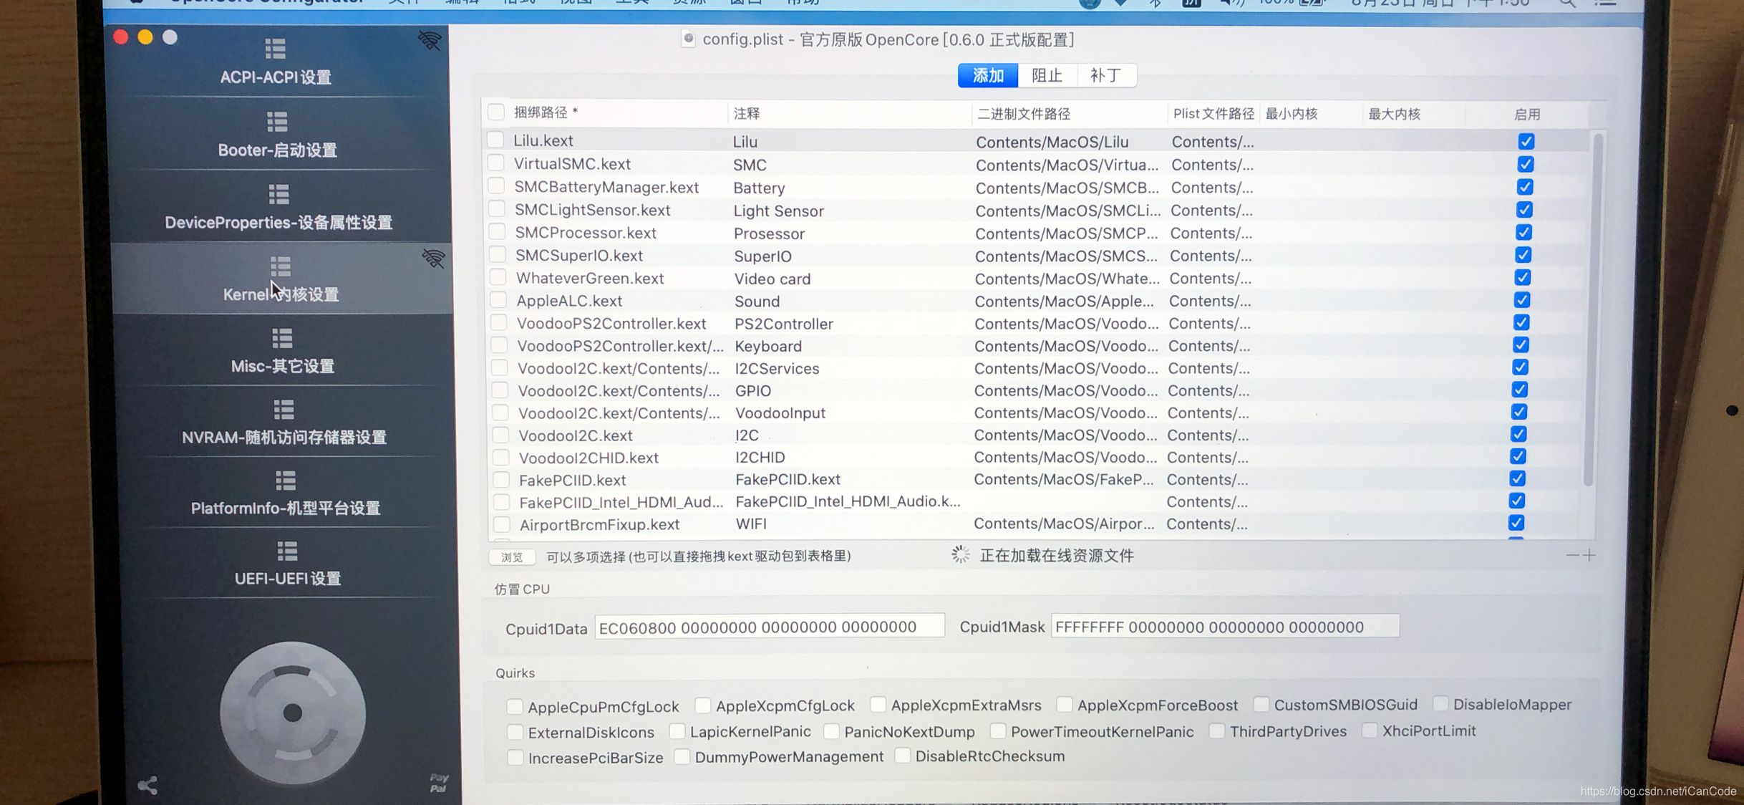The height and width of the screenshot is (805, 1744).
Task: Click the 浏览 browse button
Action: [x=512, y=557]
